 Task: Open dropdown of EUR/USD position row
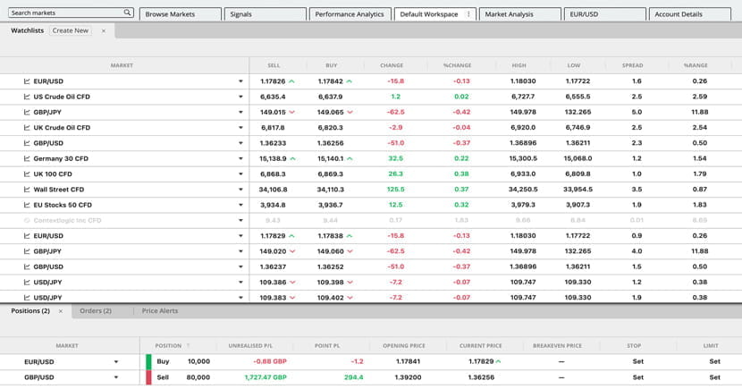[116, 362]
